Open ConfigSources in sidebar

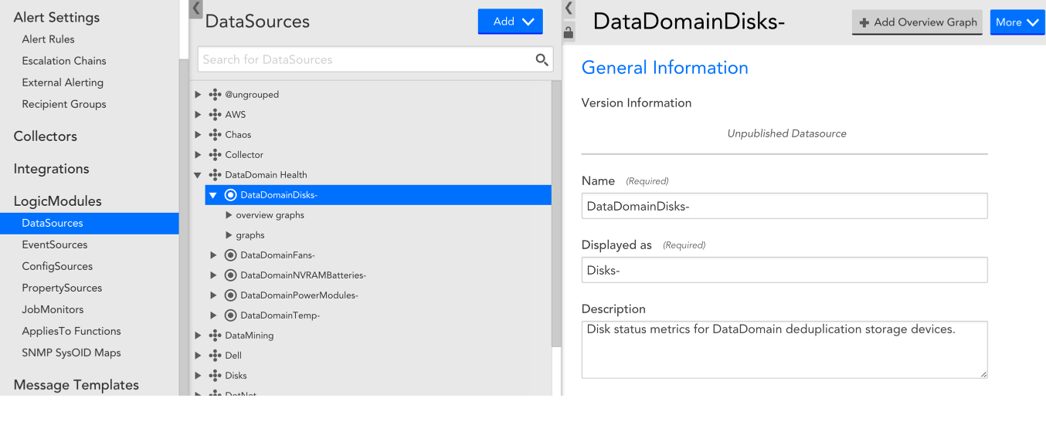pos(57,266)
